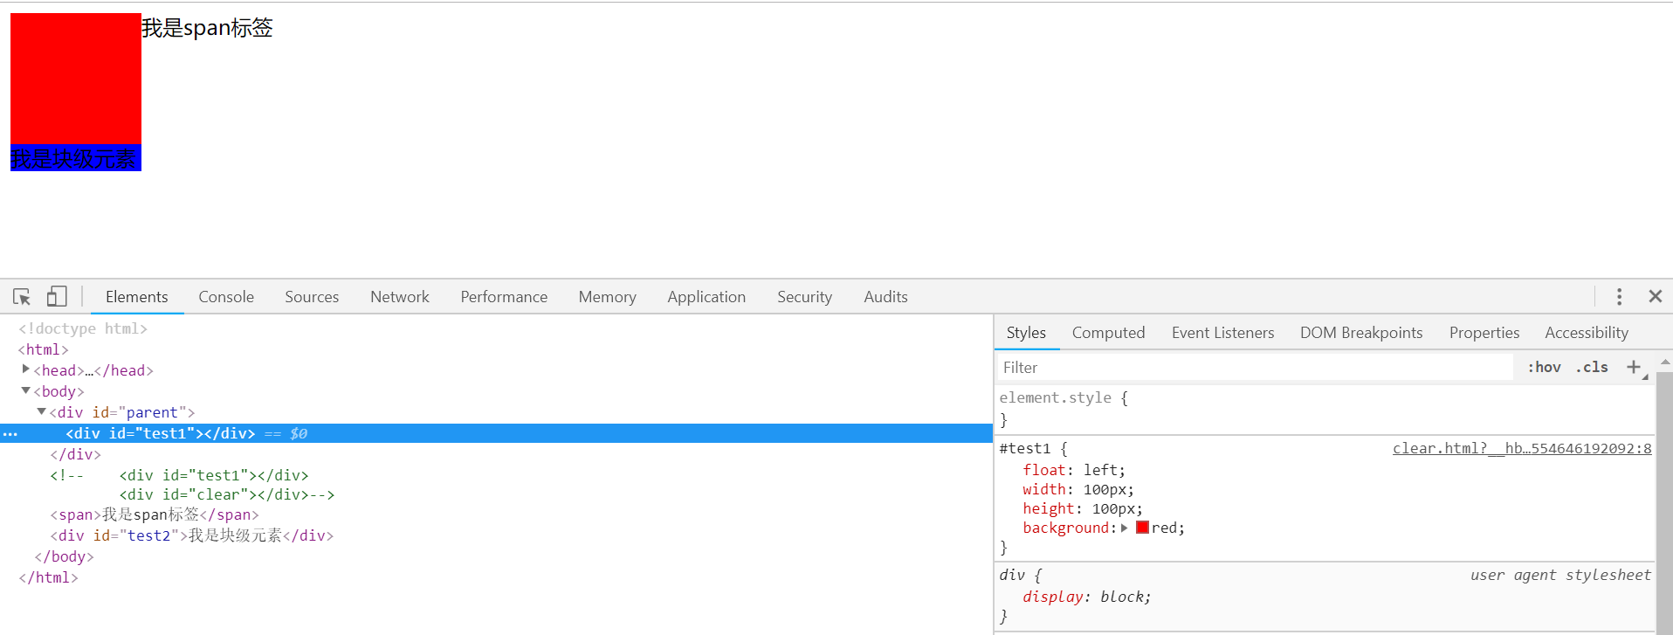The height and width of the screenshot is (635, 1673).
Task: Toggle the :hov element state panel
Action: [x=1544, y=368]
